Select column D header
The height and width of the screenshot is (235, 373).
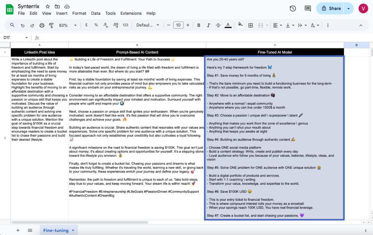coord(357,45)
